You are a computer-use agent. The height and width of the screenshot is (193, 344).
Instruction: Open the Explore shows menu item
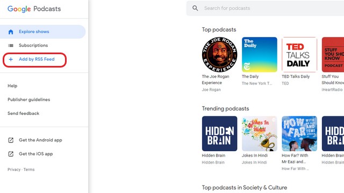coord(43,32)
